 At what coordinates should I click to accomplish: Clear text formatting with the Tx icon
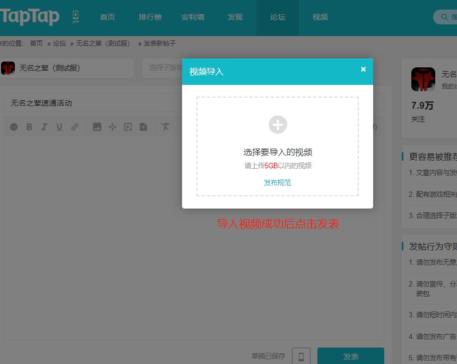pos(166,127)
